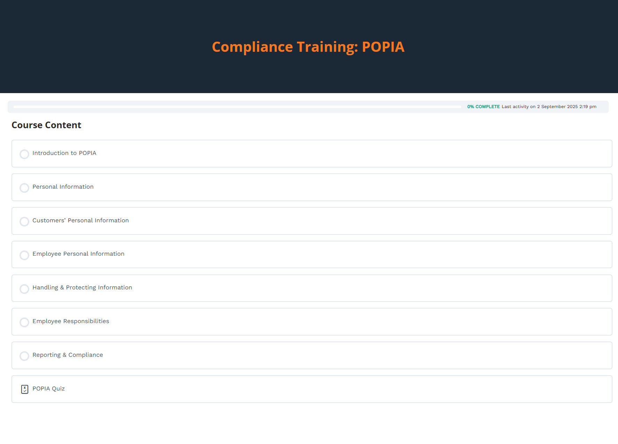Click the Compliance Training: POPIA title
The width and height of the screenshot is (618, 444).
(308, 47)
